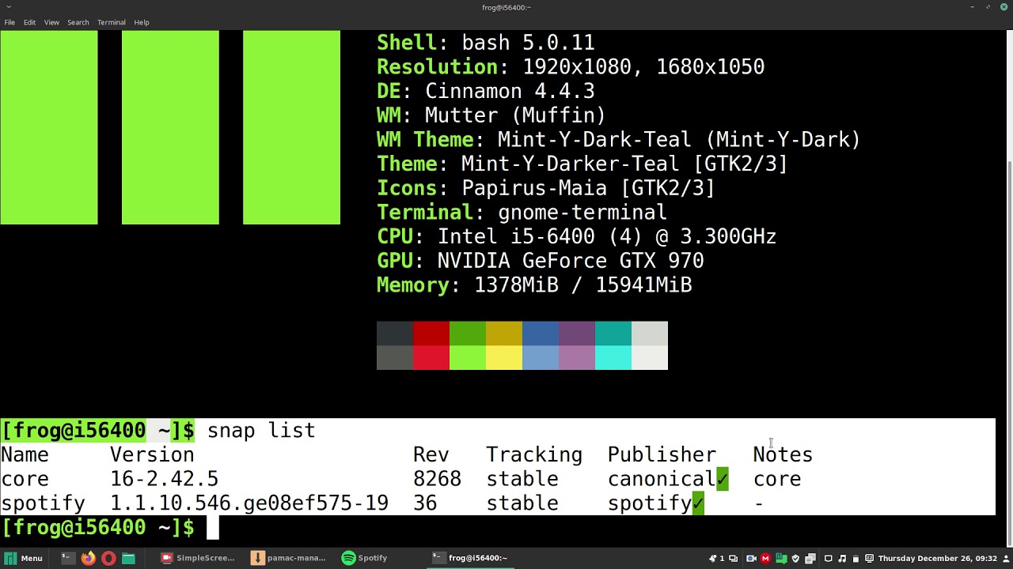Image resolution: width=1013 pixels, height=569 pixels.
Task: Open the Manjaro Menu button
Action: 23,558
